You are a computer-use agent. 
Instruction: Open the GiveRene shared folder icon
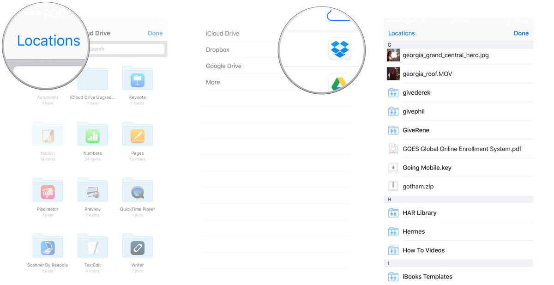[393, 130]
